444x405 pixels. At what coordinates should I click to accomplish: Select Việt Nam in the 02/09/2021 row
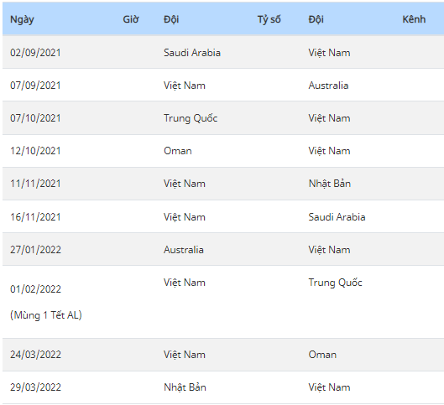pyautogui.click(x=329, y=53)
